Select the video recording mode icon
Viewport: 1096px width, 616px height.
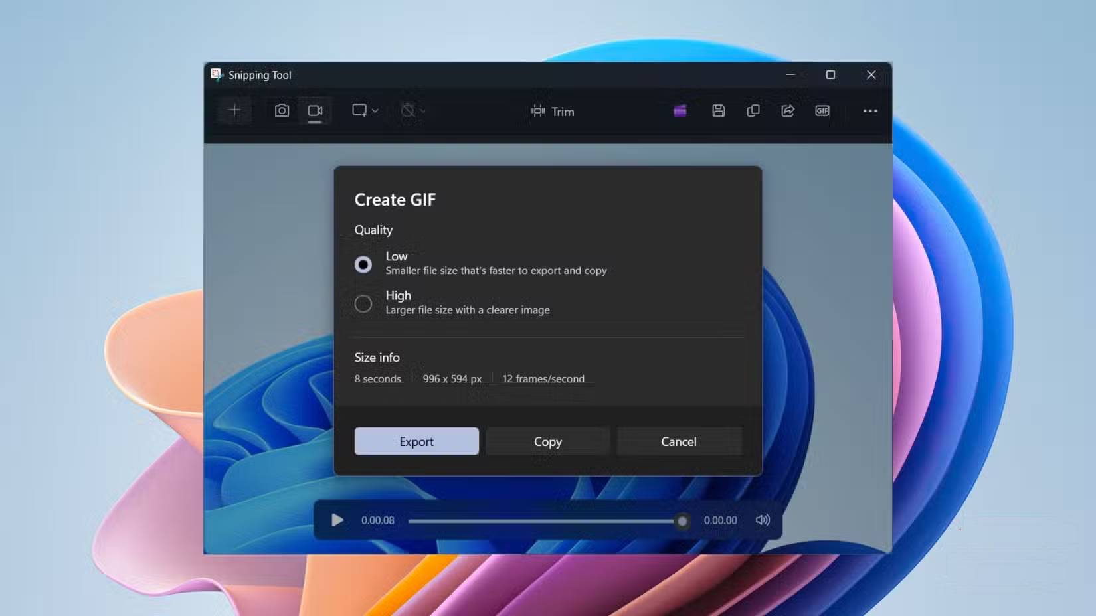(315, 110)
